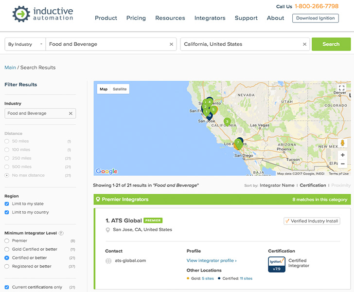Zoom in on the map
The image size is (354, 292).
(x=342, y=155)
